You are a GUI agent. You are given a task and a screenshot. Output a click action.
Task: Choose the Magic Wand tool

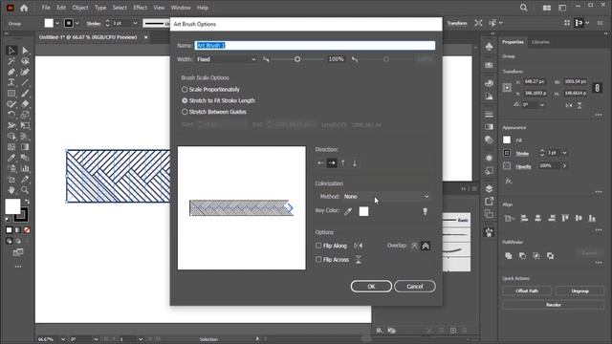[11, 61]
